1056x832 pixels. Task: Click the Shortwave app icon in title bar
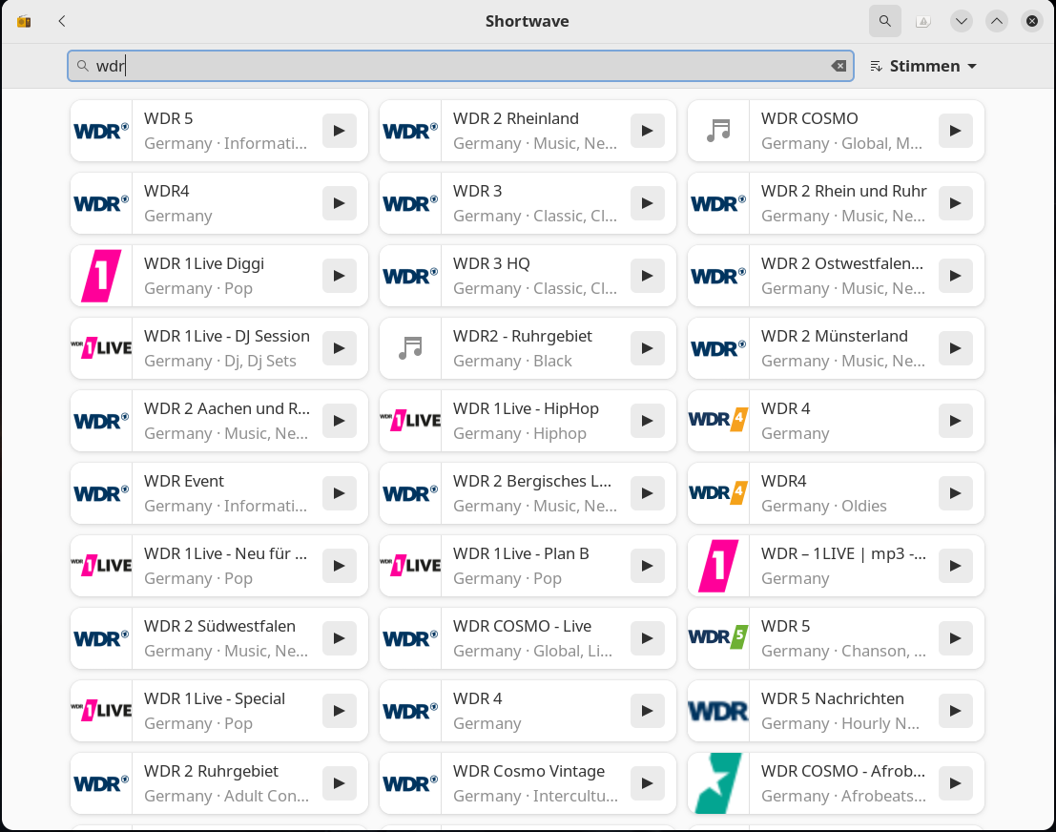pos(25,21)
